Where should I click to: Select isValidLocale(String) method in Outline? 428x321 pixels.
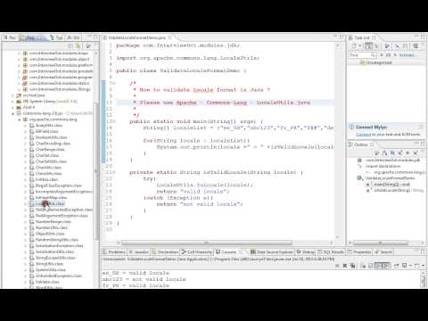[x=394, y=190]
